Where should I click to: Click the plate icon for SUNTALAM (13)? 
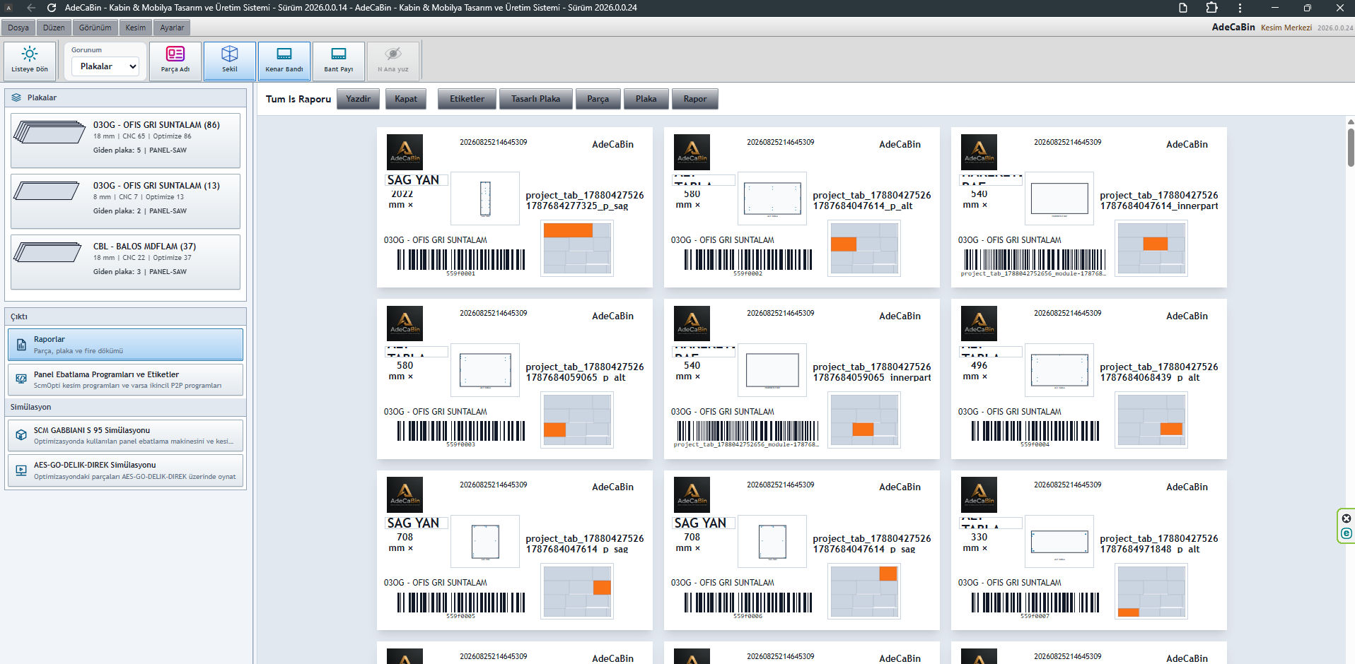[47, 191]
